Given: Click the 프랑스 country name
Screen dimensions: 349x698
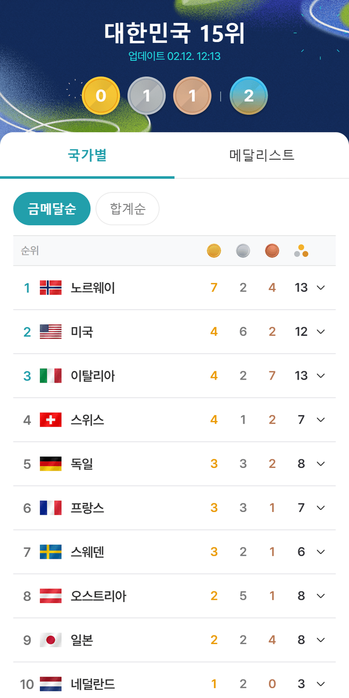Looking at the screenshot, I should 87,508.
